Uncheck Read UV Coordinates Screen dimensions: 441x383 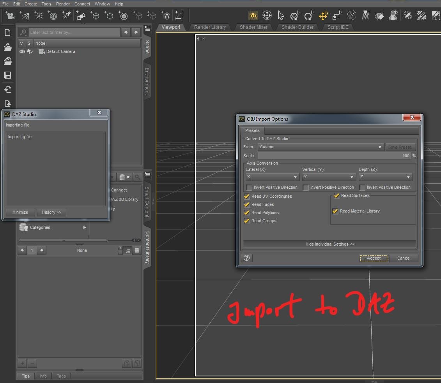tap(247, 196)
